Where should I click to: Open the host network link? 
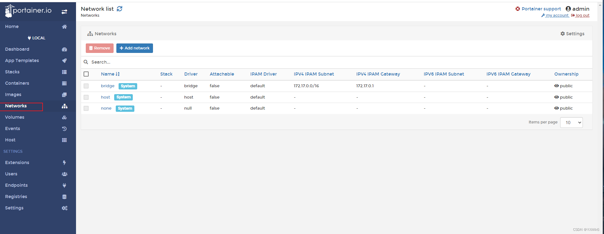click(x=105, y=97)
